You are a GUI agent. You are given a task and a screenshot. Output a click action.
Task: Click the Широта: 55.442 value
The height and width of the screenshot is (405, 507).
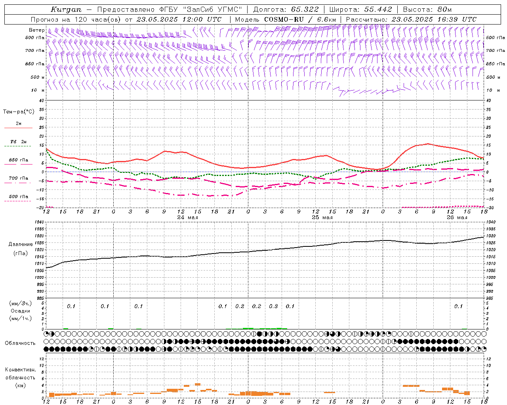[x=361, y=9]
